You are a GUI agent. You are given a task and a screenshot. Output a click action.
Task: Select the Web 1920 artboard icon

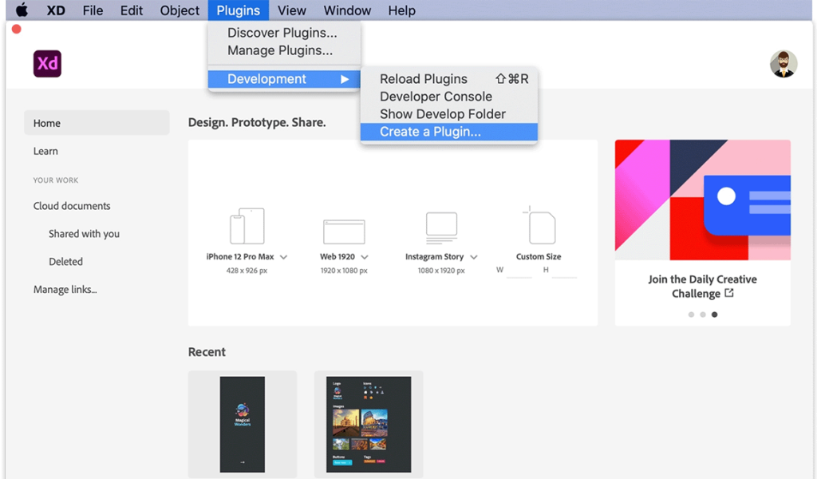click(344, 232)
